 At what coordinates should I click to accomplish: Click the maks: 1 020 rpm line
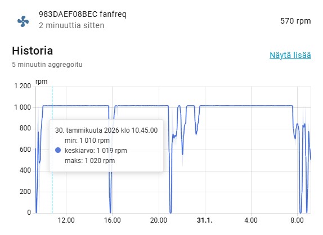coord(89,160)
